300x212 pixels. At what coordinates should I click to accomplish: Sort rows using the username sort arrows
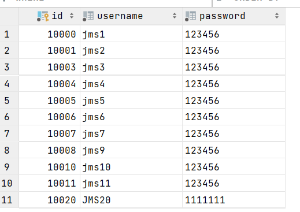pos(175,16)
